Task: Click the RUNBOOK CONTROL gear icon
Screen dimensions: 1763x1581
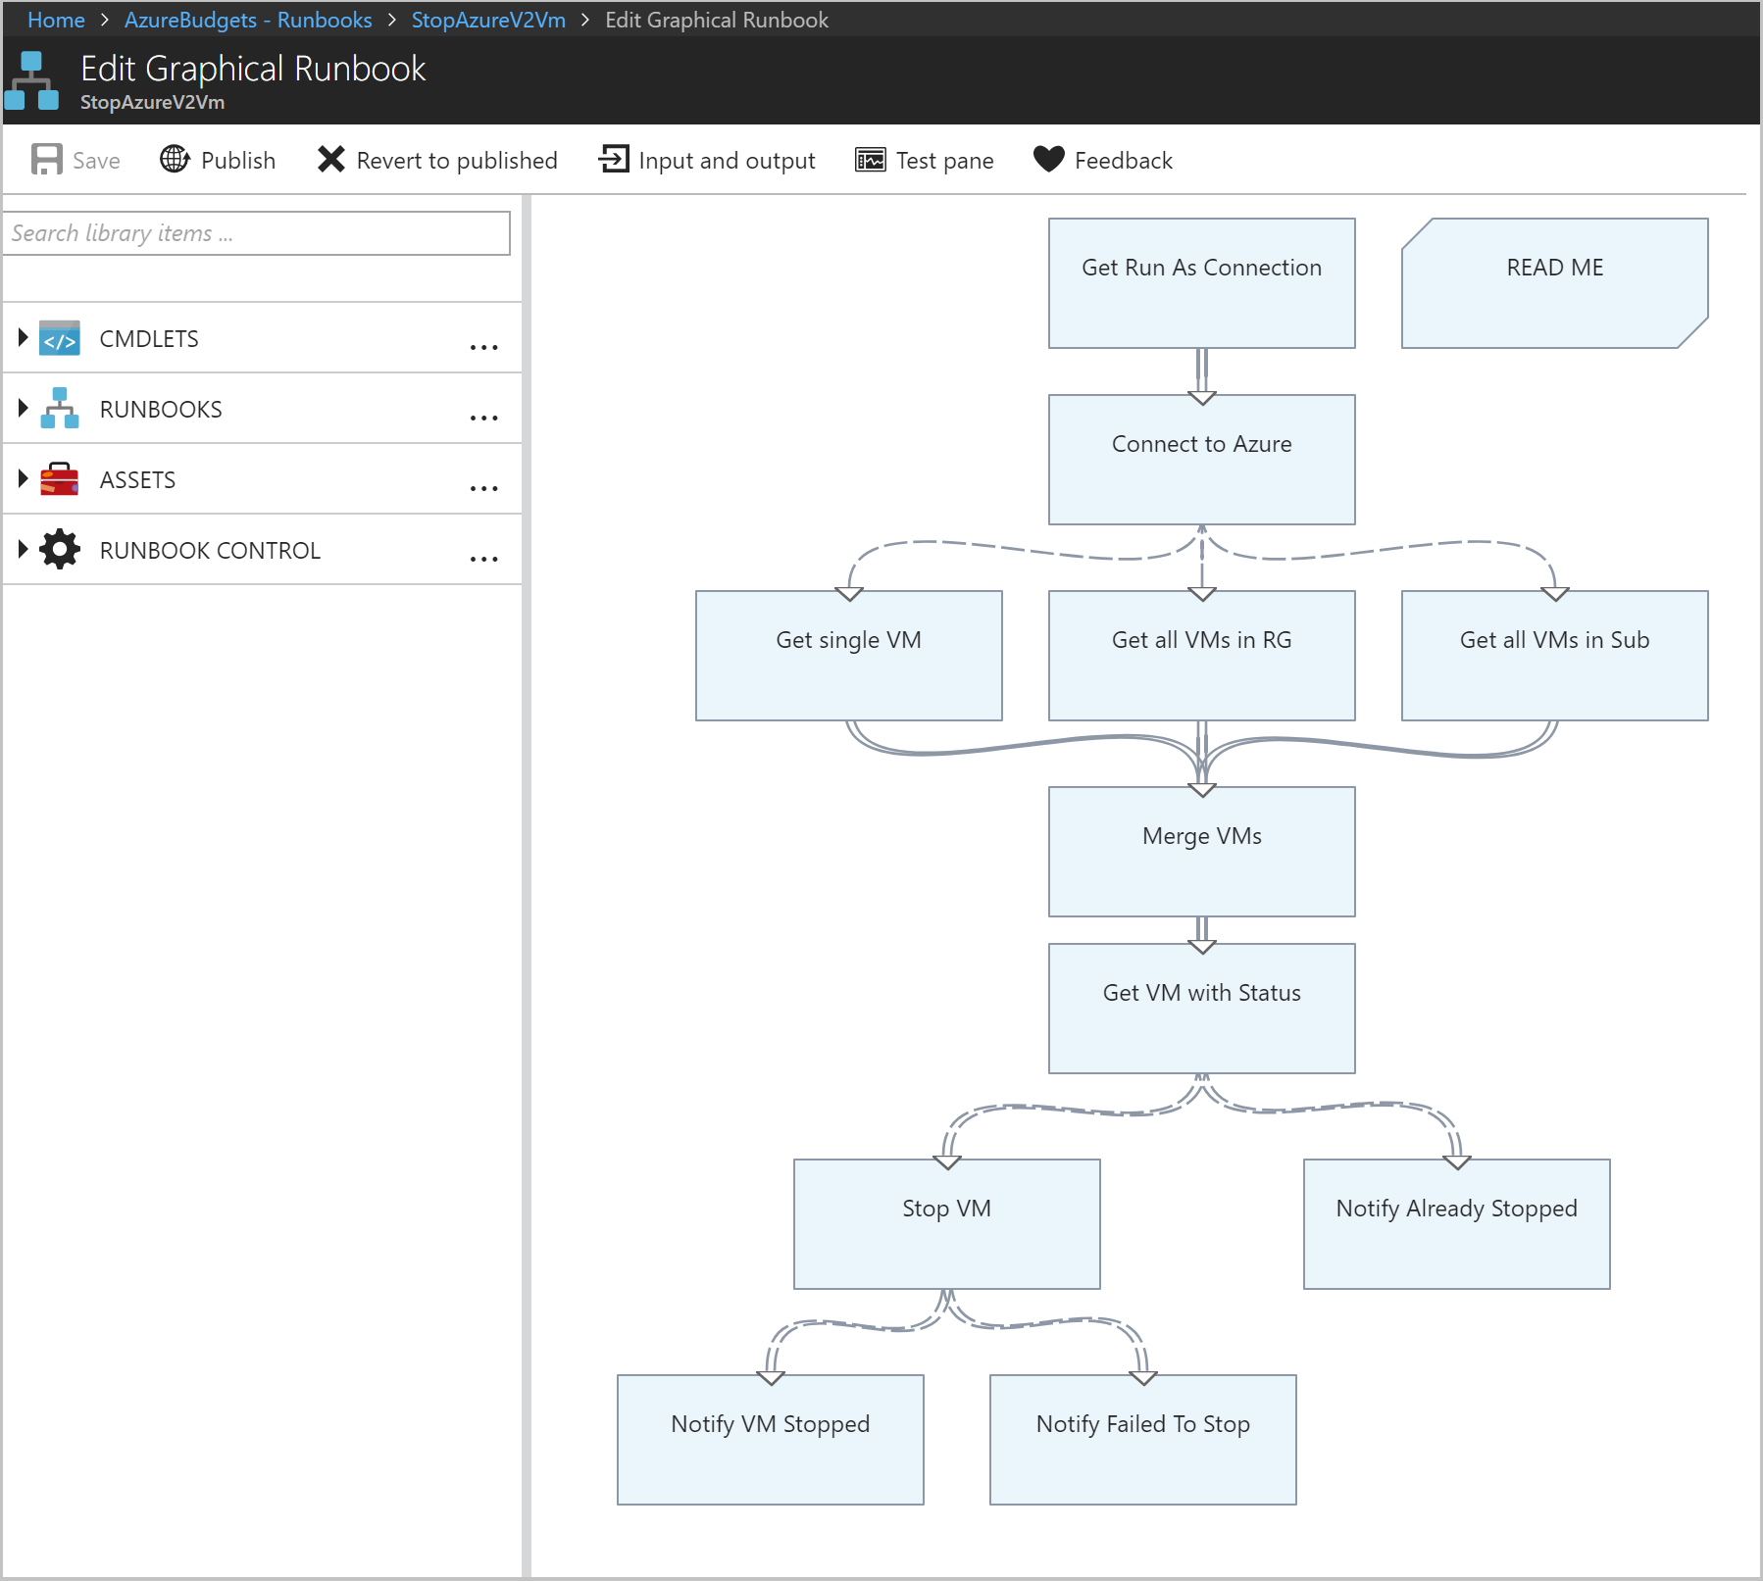Action: click(x=60, y=550)
